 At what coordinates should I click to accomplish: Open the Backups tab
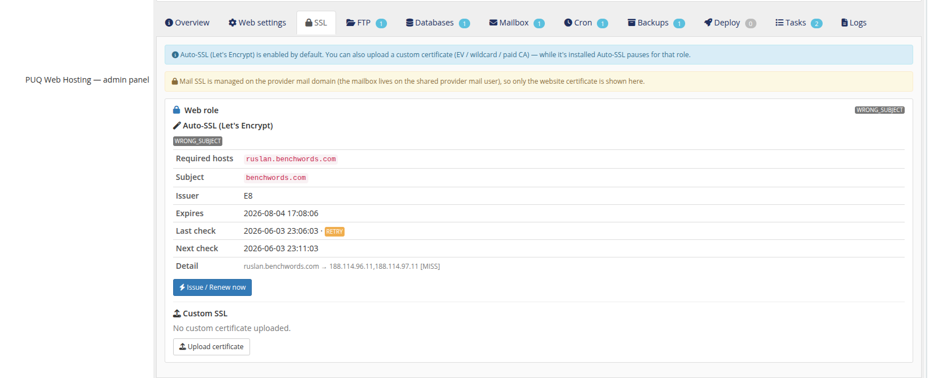656,23
